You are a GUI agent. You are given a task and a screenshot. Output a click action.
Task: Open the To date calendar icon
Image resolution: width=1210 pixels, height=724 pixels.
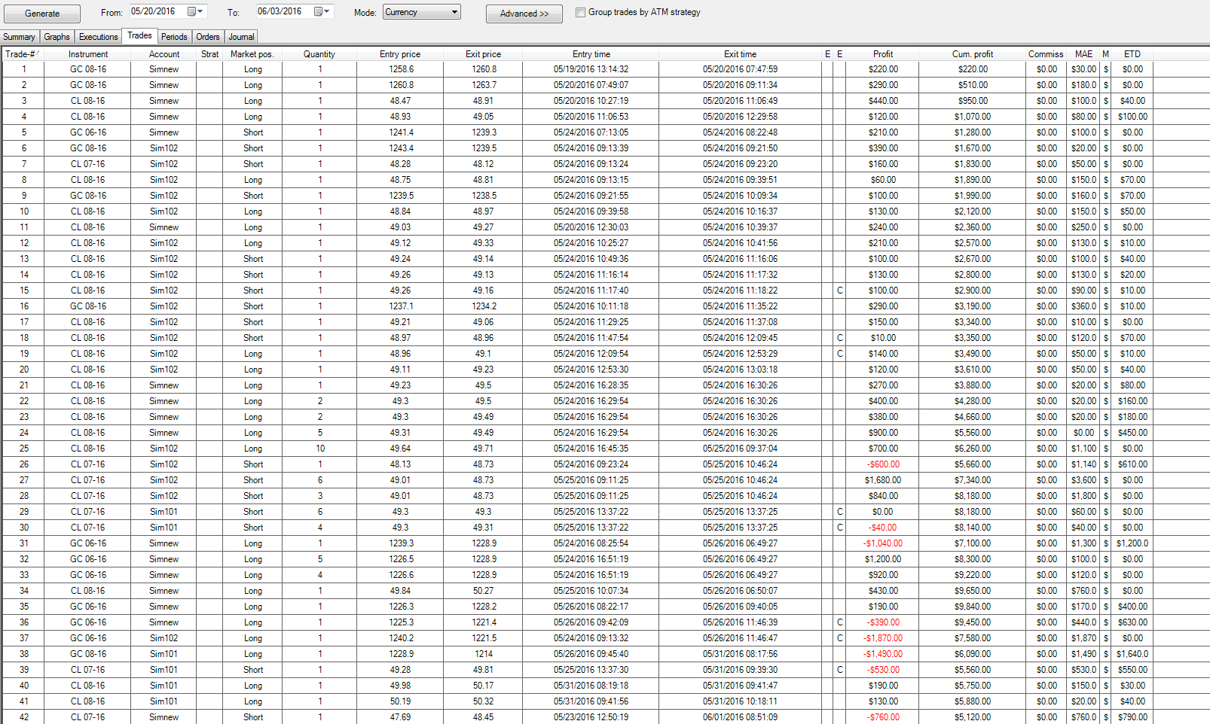[x=318, y=11]
